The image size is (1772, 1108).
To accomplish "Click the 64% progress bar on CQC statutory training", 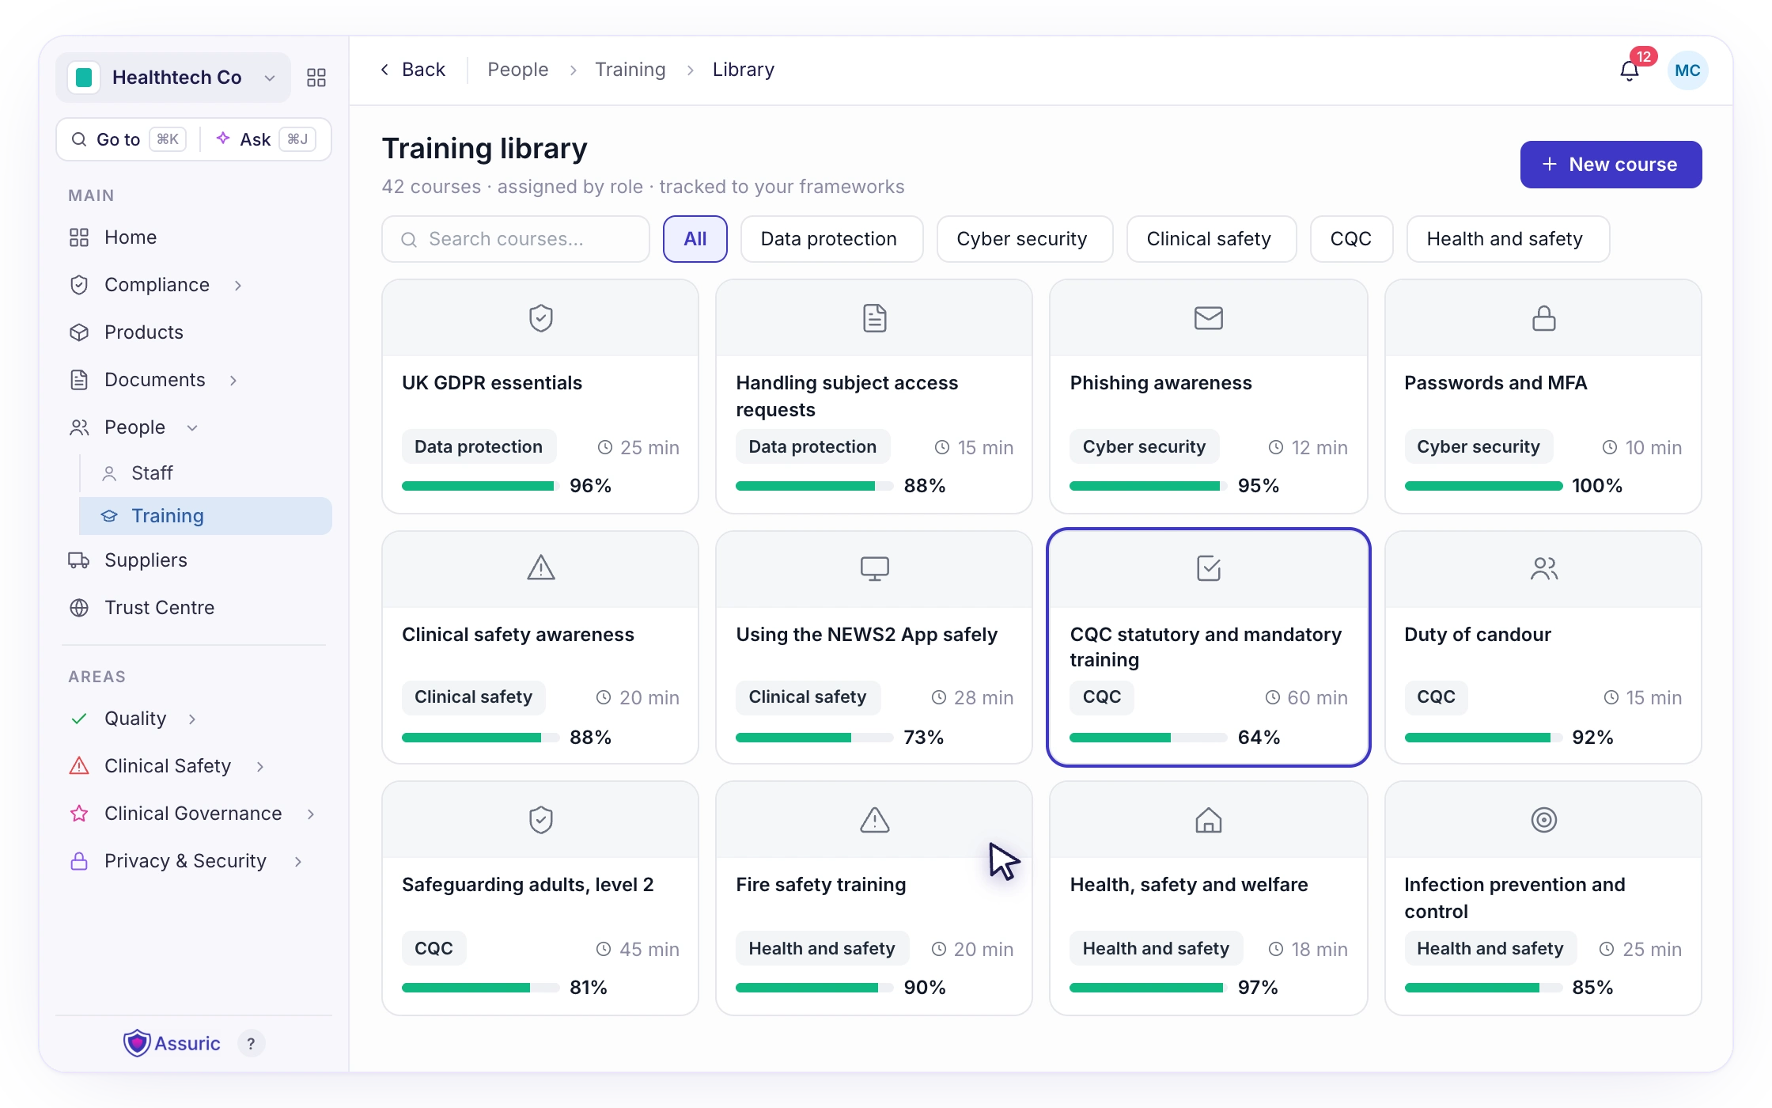I will (x=1148, y=738).
